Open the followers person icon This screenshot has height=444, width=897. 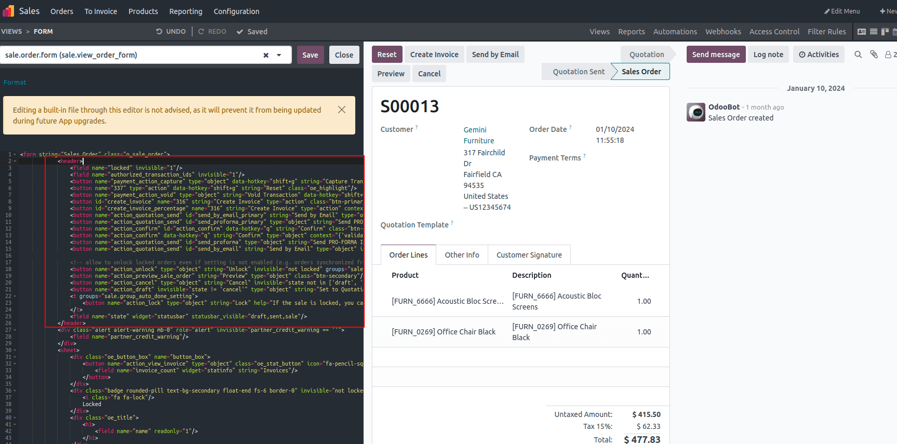pos(888,55)
